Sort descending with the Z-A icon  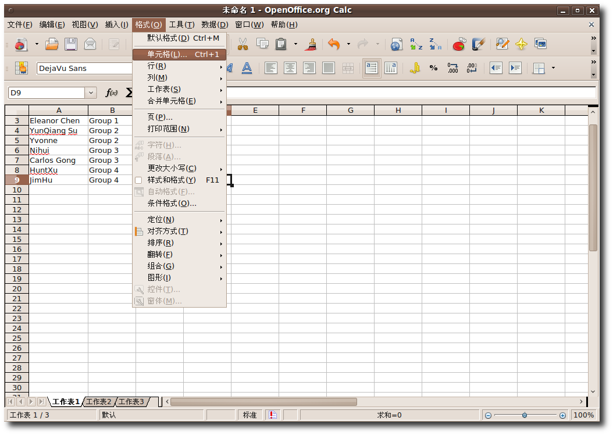435,44
